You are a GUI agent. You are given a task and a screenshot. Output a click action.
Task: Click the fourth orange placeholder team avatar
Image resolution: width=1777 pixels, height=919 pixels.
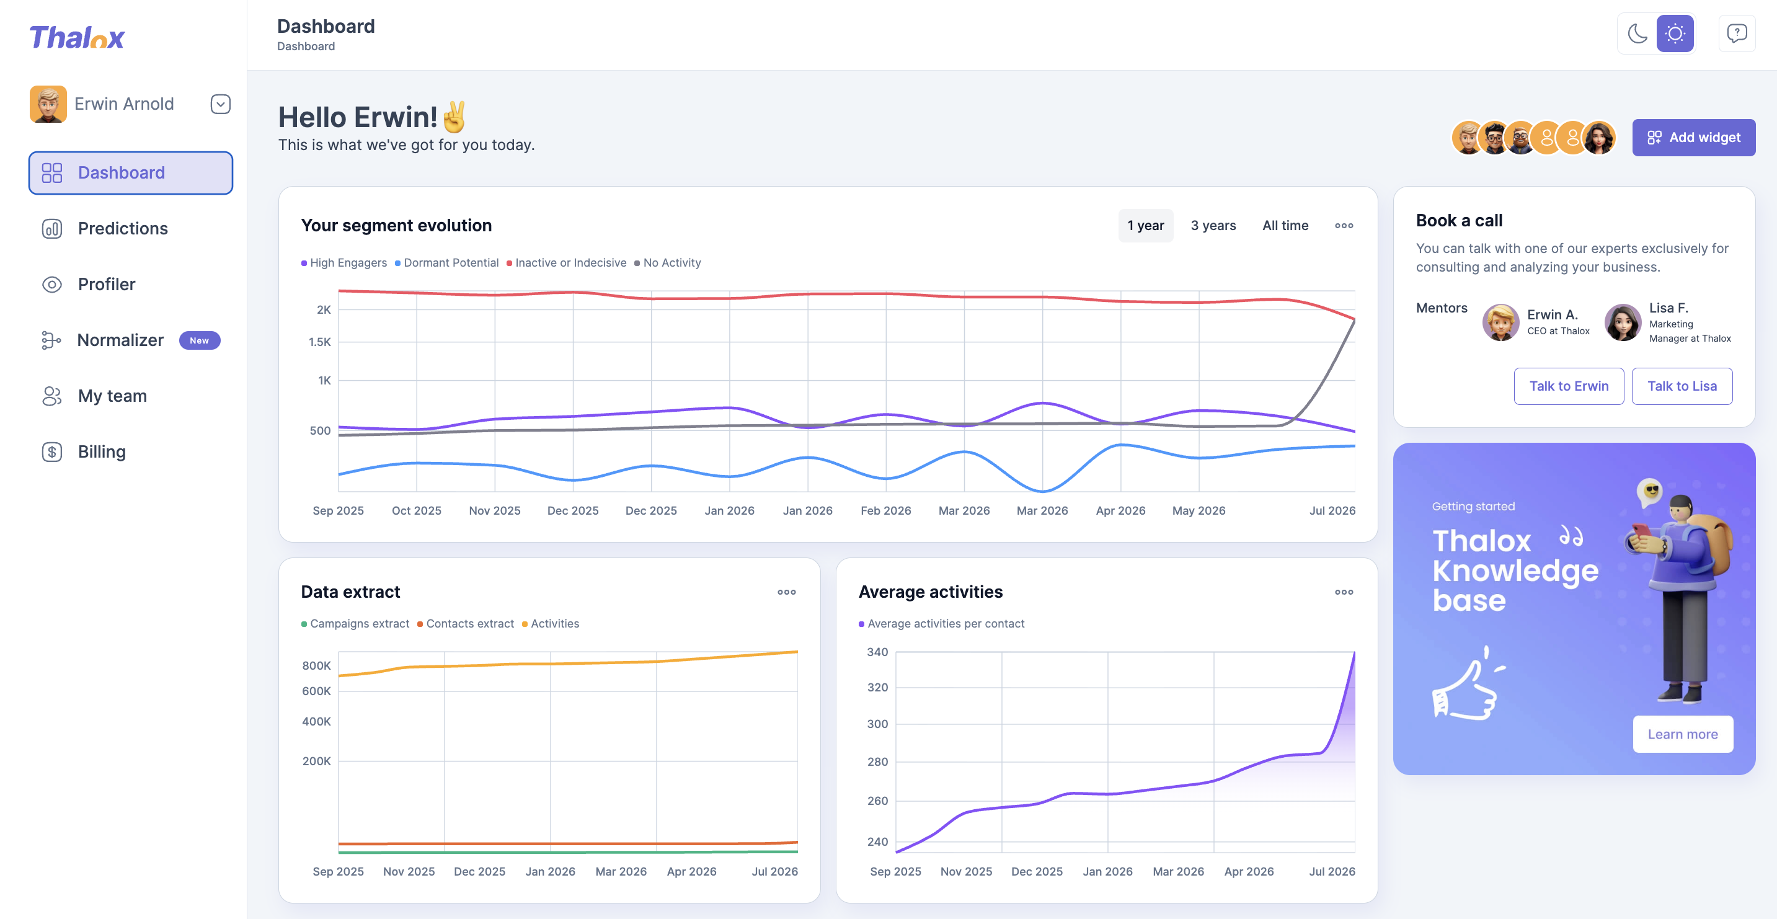pos(1546,138)
